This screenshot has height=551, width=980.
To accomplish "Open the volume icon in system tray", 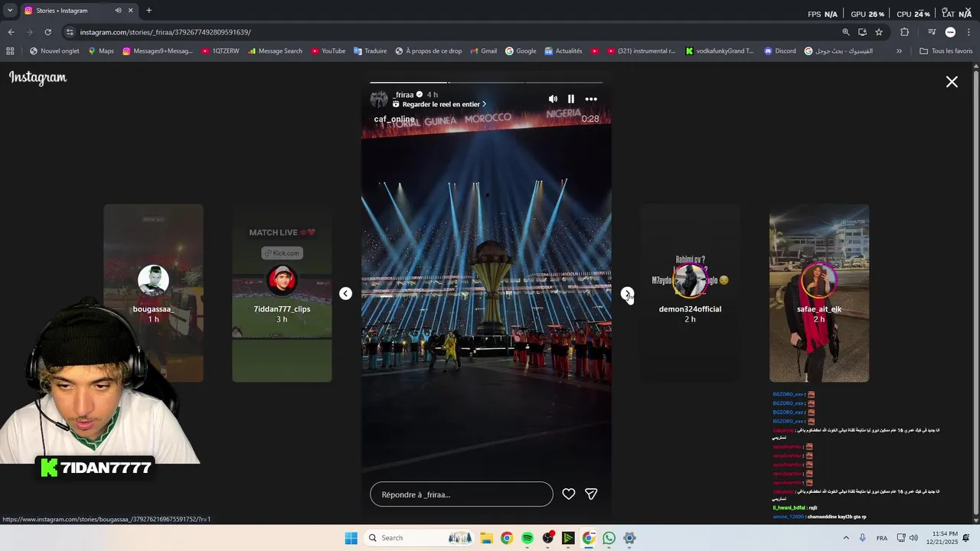I will coord(913,538).
